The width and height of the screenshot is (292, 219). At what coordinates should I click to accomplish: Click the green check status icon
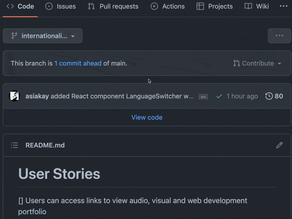click(219, 96)
